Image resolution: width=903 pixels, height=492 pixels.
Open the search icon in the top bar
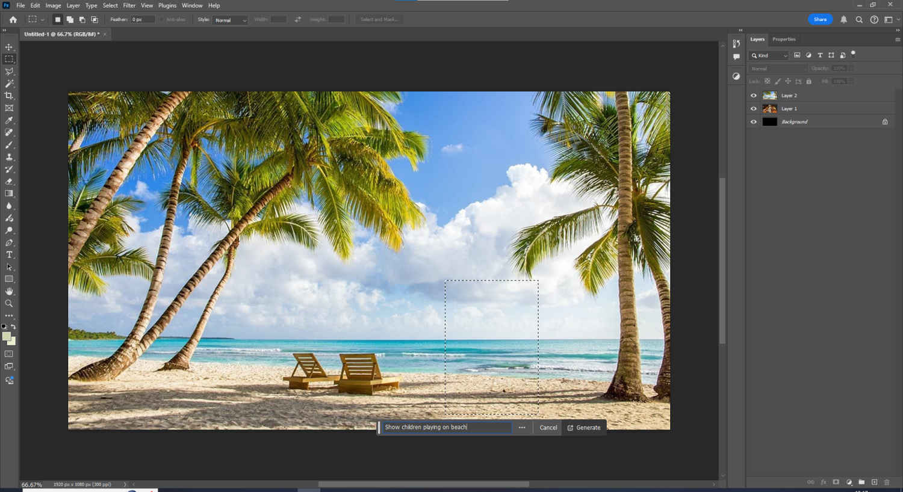(859, 19)
